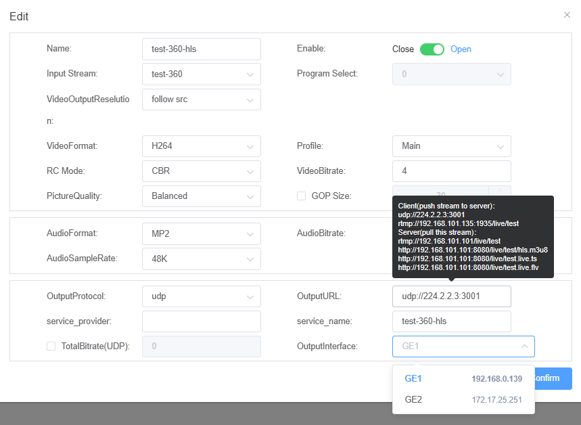Image resolution: width=581 pixels, height=425 pixels.
Task: Open the PictureQuality dropdown
Action: coord(201,196)
